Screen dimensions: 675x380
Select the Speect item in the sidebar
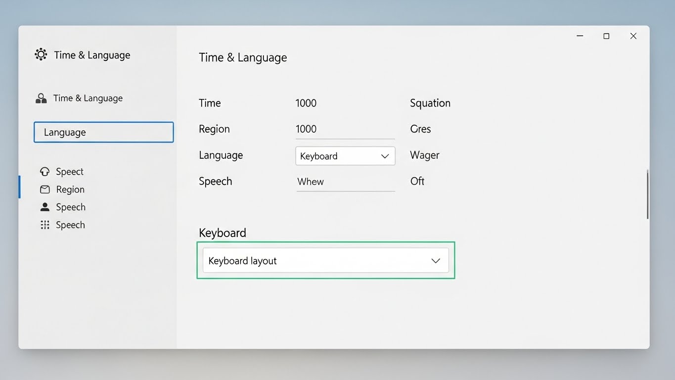[69, 172]
